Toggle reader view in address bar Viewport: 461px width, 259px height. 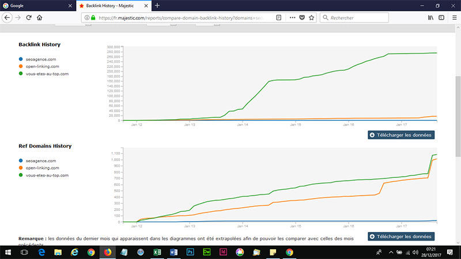(279, 18)
